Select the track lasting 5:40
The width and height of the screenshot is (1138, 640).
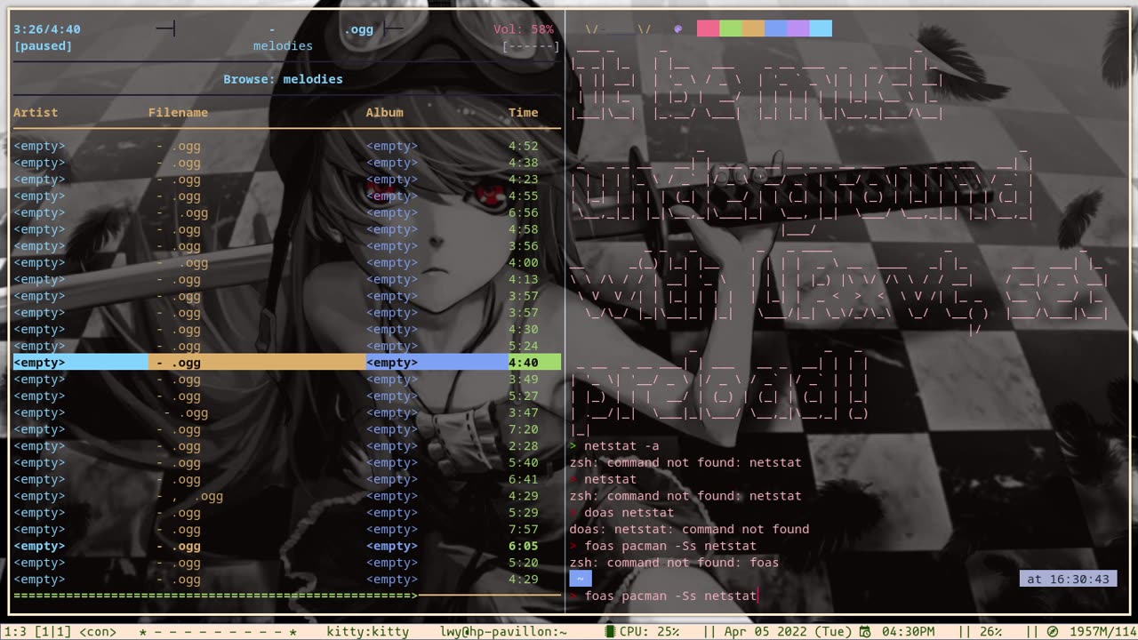click(287, 463)
